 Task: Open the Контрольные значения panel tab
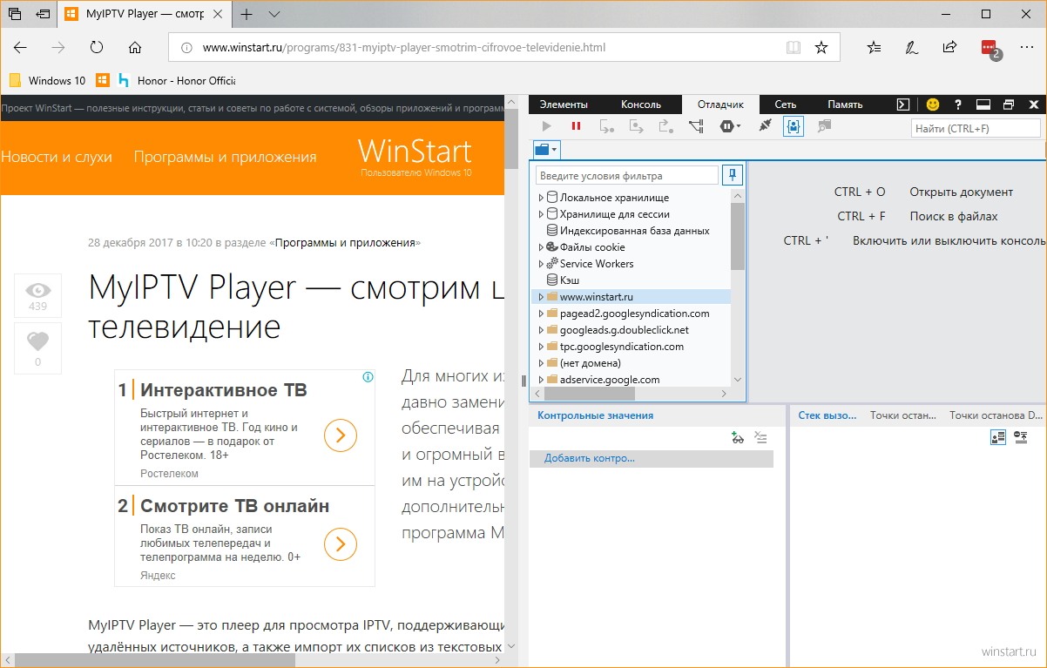pos(595,415)
